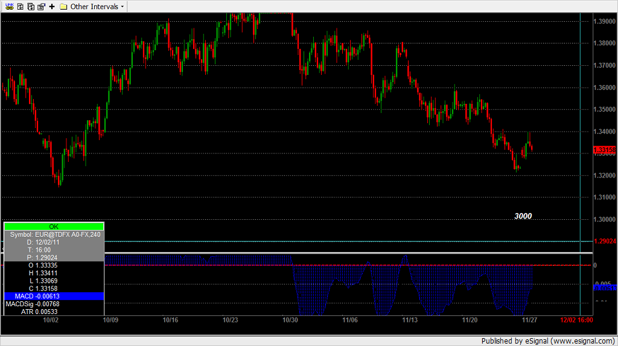Click the Link chain icon in toolbar

coord(10,6)
